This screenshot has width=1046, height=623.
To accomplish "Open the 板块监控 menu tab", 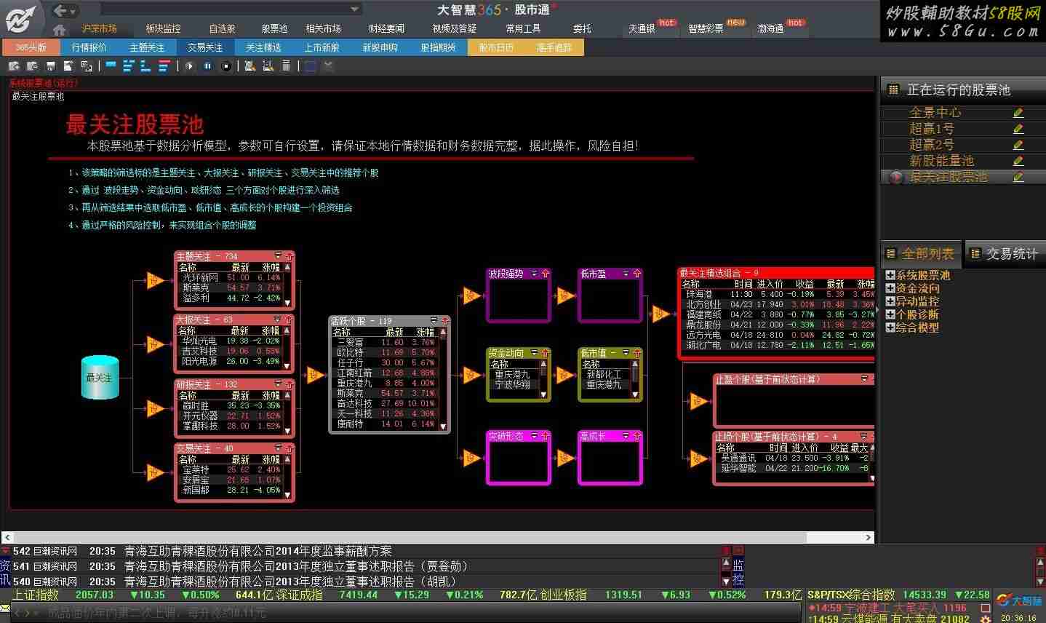I will click(x=163, y=28).
